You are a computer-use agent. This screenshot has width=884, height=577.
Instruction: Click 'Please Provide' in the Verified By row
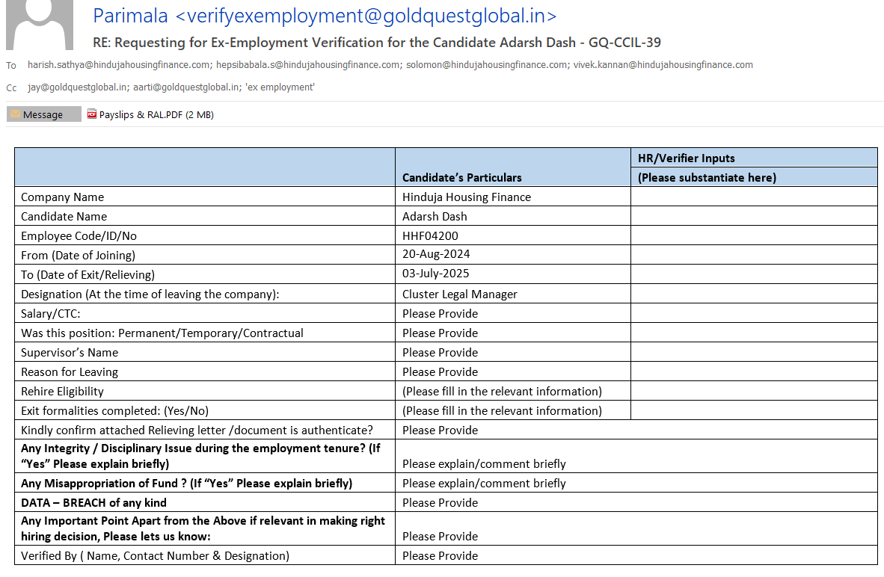(x=440, y=556)
